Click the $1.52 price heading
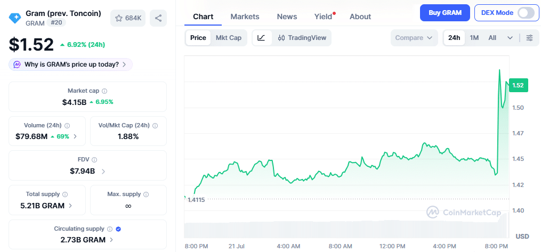The width and height of the screenshot is (541, 252). click(x=31, y=44)
